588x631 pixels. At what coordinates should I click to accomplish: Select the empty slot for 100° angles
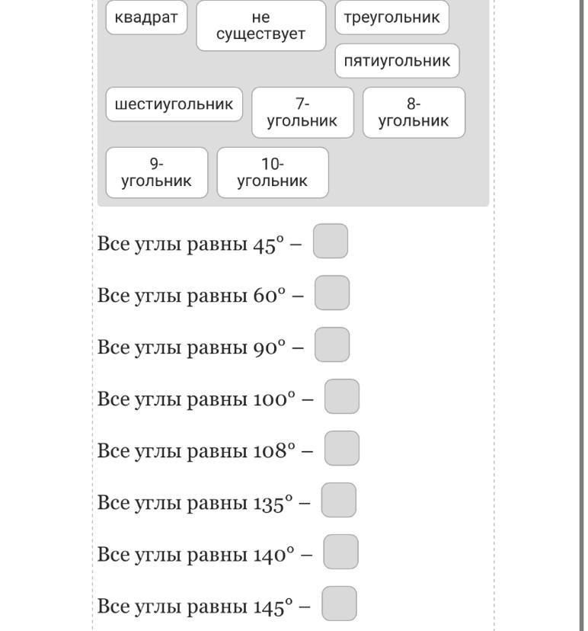(342, 397)
